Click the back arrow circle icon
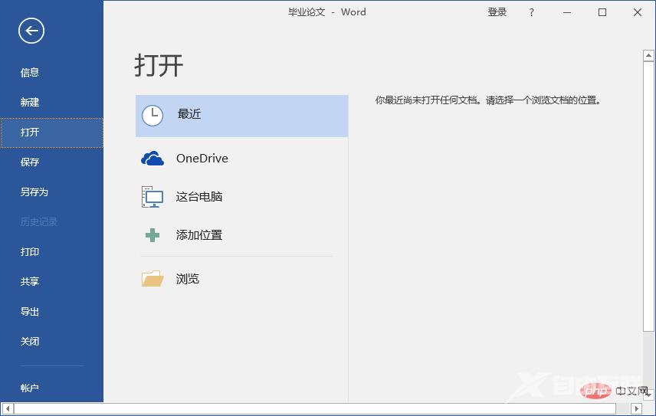The width and height of the screenshot is (656, 416). point(31,31)
